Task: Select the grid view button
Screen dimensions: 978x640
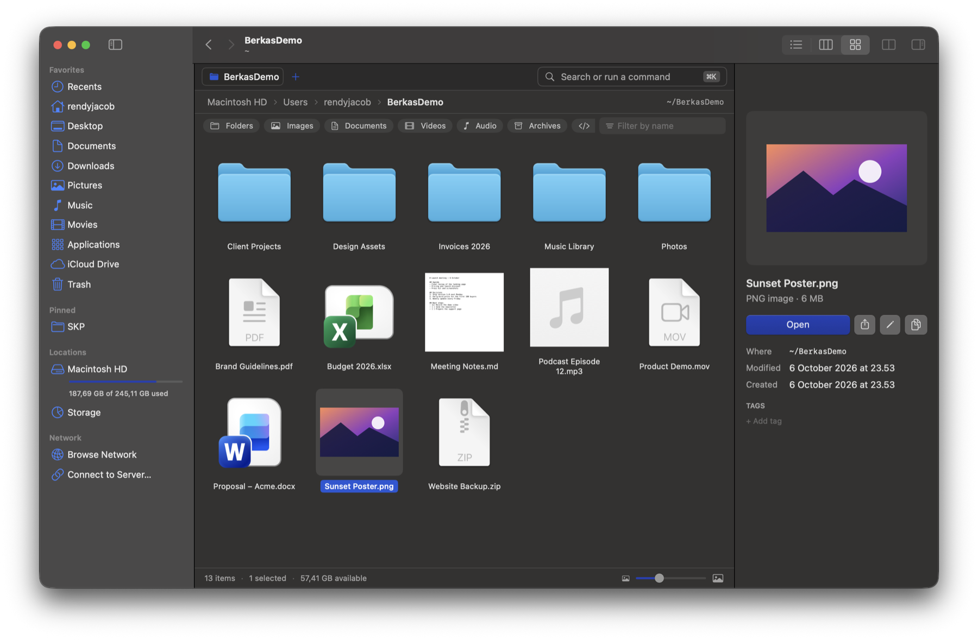Action: pyautogui.click(x=855, y=45)
